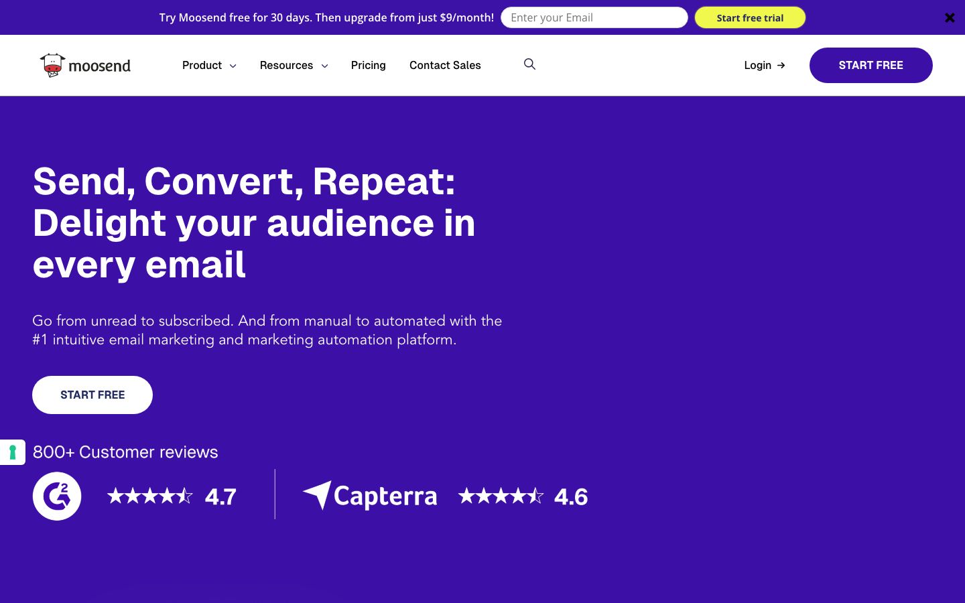965x603 pixels.
Task: Click the G2 star rating
Action: coord(150,496)
